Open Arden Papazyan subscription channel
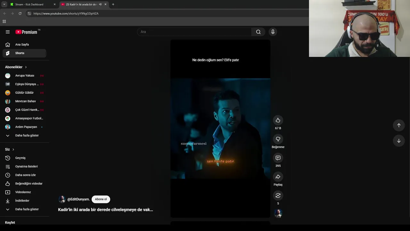Viewport: 410px width, 231px height. coord(24,127)
